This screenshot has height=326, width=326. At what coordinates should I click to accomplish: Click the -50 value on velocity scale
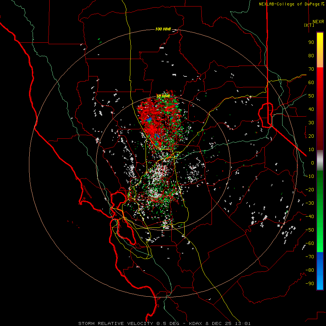pos(310,230)
